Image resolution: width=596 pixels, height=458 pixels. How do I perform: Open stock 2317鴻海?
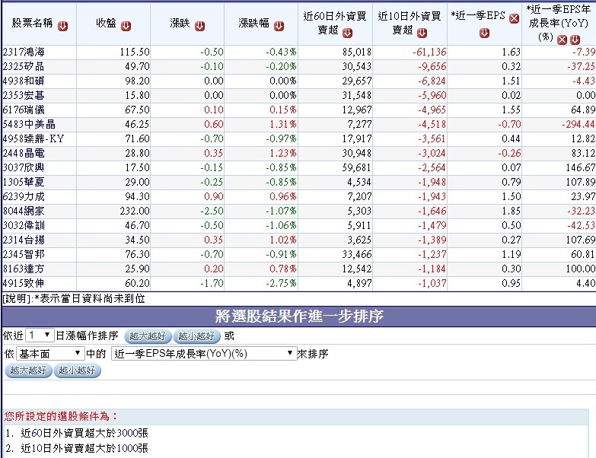24,52
